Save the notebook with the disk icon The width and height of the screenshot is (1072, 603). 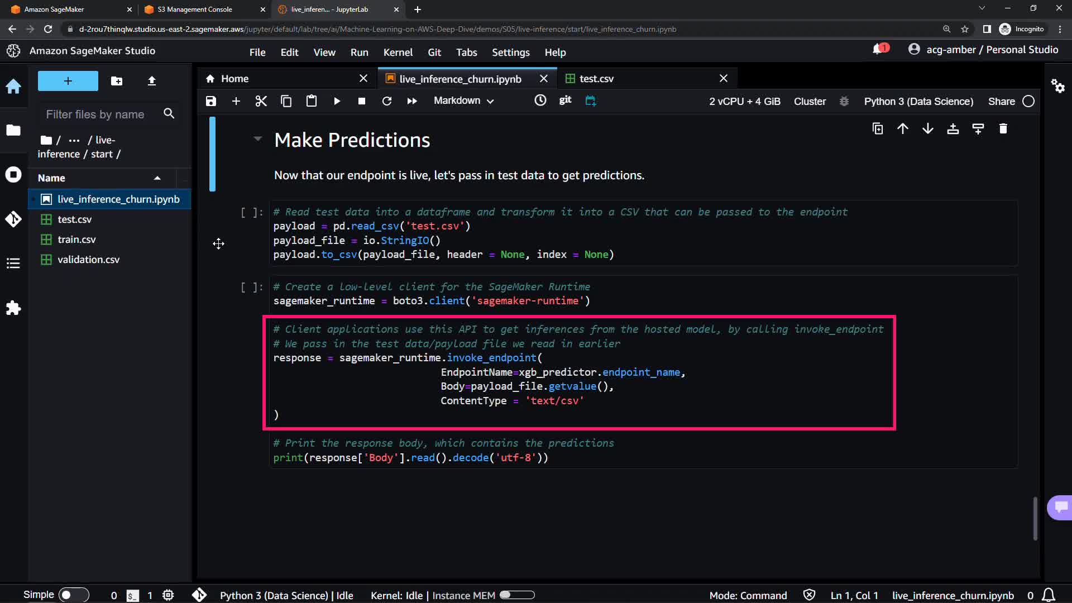(210, 101)
